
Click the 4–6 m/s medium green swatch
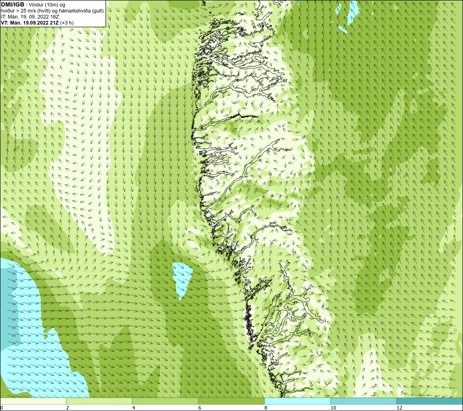[165, 401]
